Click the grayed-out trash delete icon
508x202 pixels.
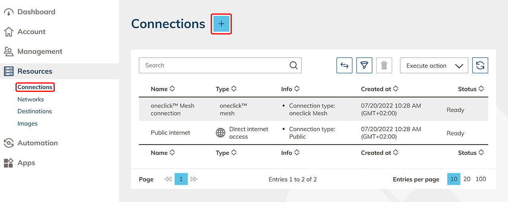pos(384,66)
